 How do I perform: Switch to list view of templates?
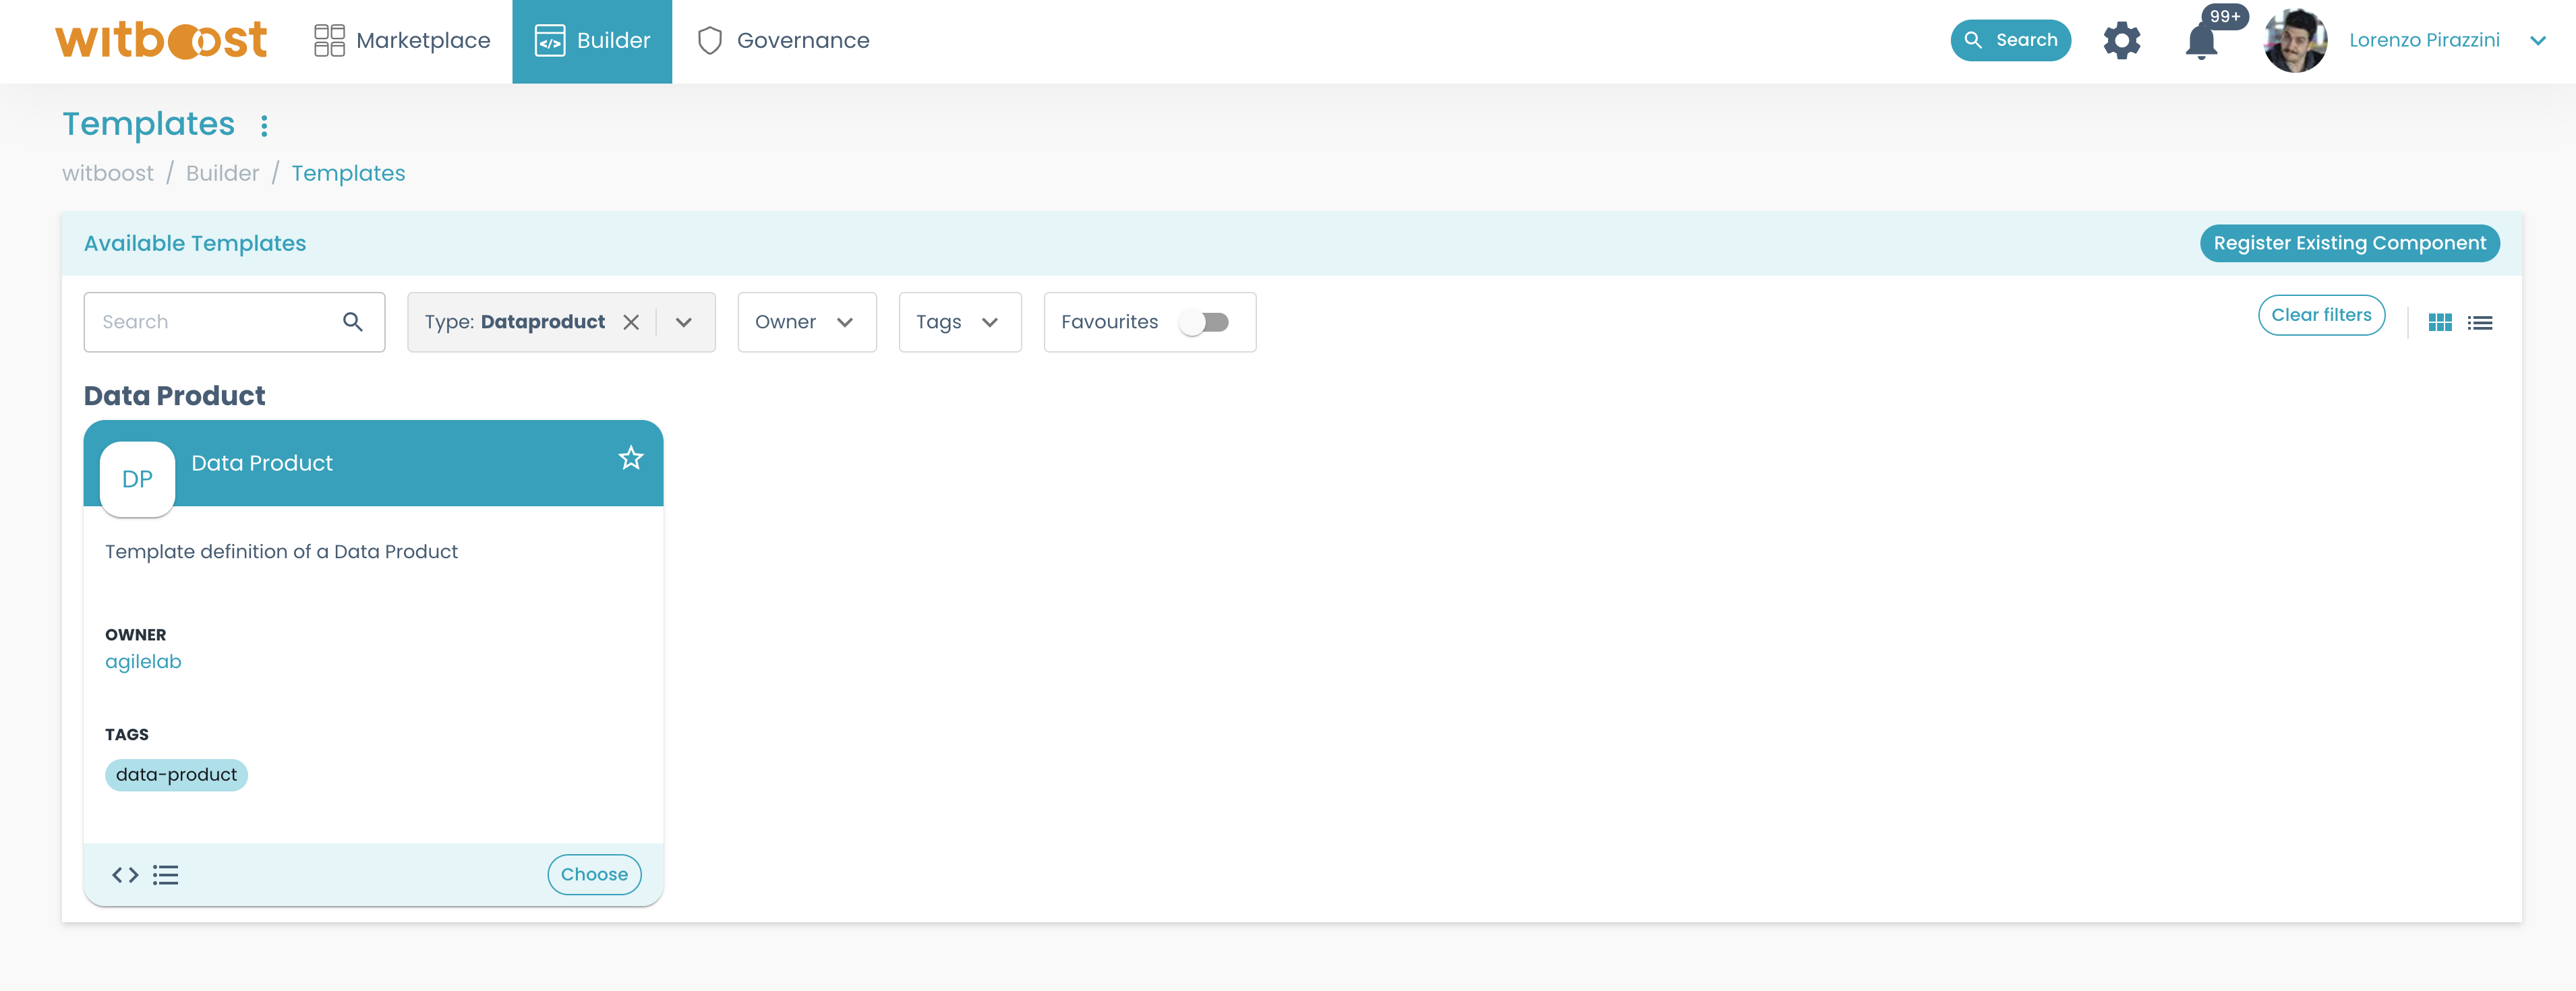pos(2481,322)
